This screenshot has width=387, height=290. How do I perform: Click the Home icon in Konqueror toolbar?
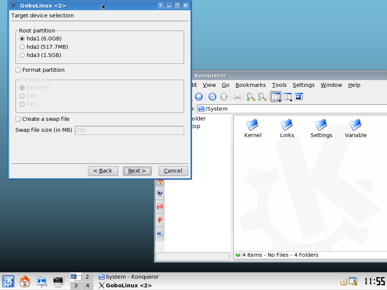click(199, 97)
